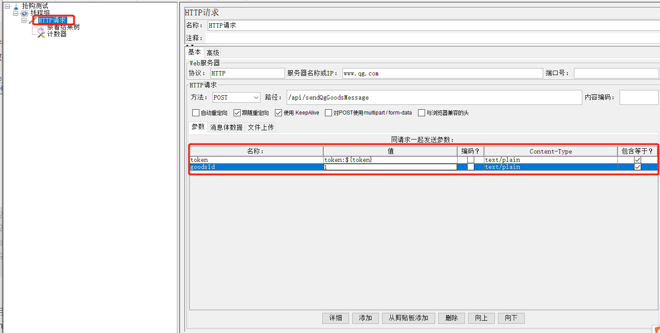
Task: Uncheck 使用 KeepAlive option
Action: 278,113
